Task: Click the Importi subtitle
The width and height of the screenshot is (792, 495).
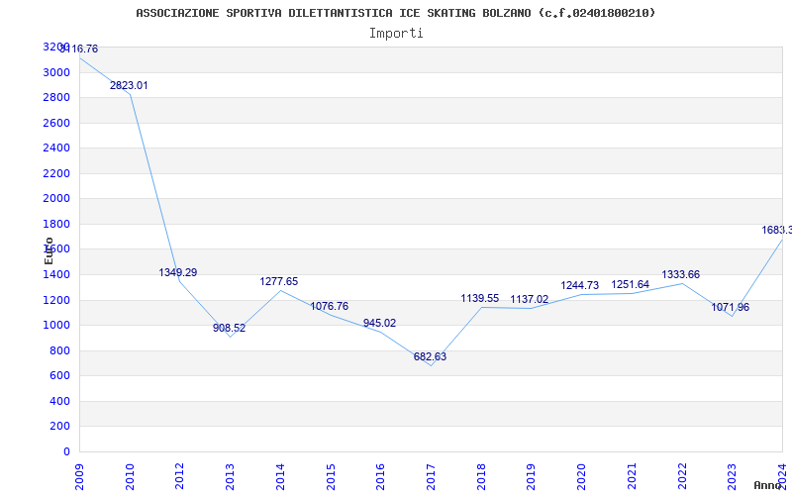Action: click(x=396, y=33)
